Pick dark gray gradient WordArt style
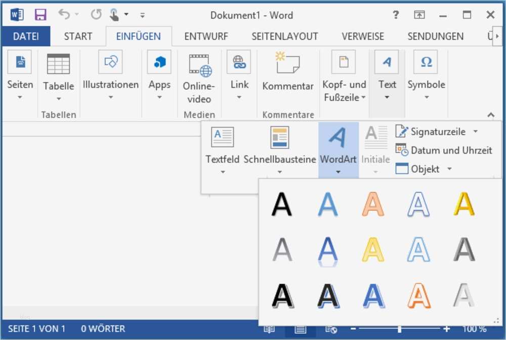This screenshot has width=506, height=340. point(464,249)
